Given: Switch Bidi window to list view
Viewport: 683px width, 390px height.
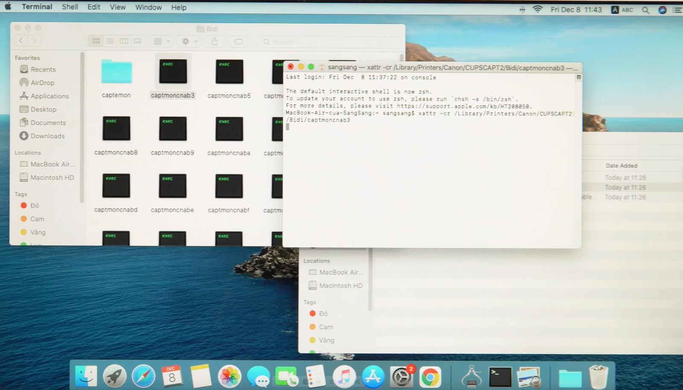Looking at the screenshot, I should pos(110,41).
